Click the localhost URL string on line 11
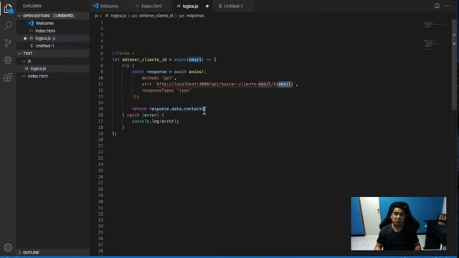Image resolution: width=459 pixels, height=258 pixels. tap(224, 85)
